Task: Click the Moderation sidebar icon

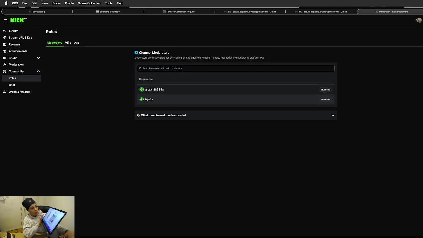Action: 5,65
